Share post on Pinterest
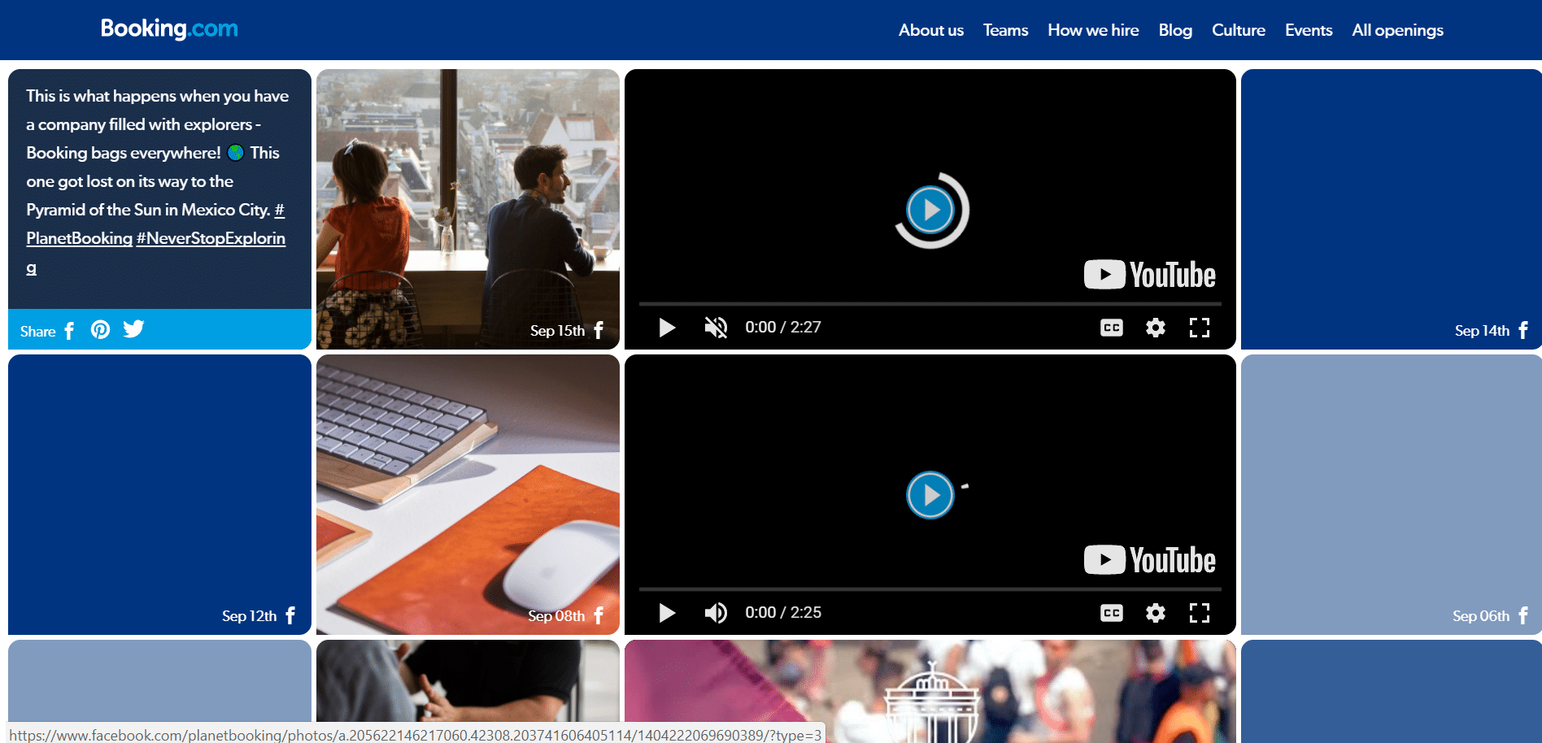1542x743 pixels. (100, 330)
